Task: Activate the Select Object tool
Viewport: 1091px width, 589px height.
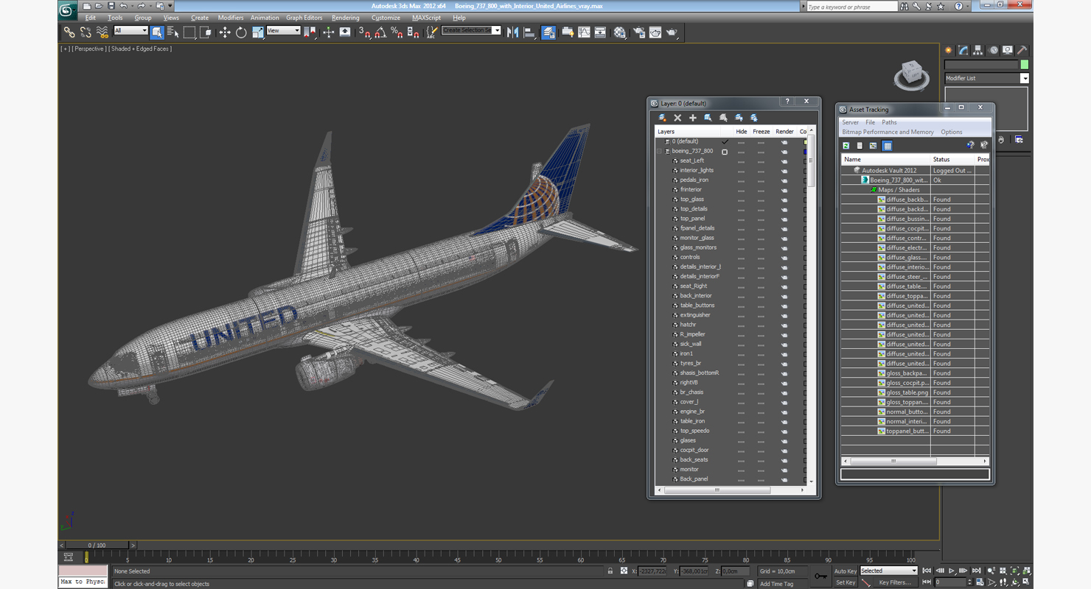Action: pos(157,32)
